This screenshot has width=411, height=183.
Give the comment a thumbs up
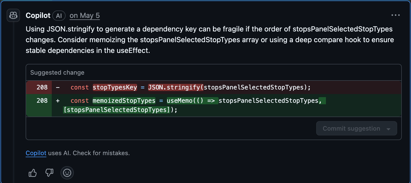33,173
